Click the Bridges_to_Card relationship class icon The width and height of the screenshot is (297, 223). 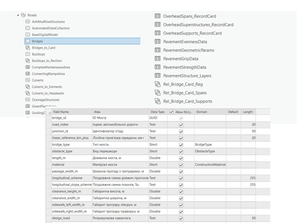tap(28, 48)
